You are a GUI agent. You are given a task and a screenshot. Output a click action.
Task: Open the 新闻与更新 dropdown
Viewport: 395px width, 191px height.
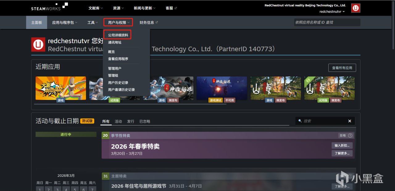145,8
